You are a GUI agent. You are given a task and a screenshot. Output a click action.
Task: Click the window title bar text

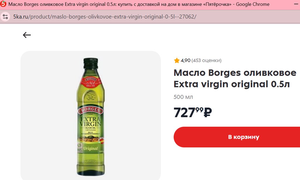click(x=139, y=4)
